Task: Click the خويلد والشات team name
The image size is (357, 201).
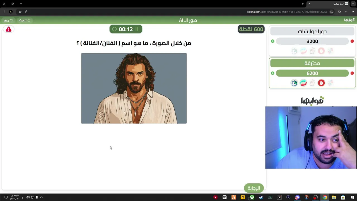Action: 312,32
